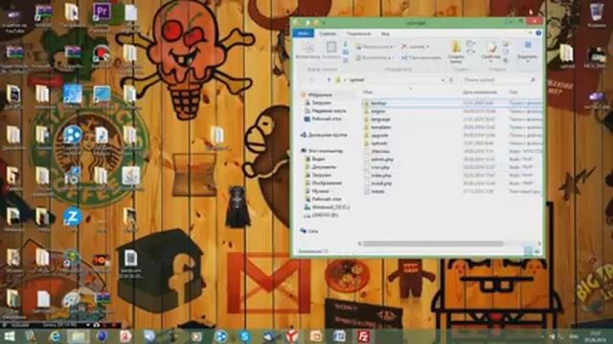Open the Файл ribbon tab

(303, 33)
